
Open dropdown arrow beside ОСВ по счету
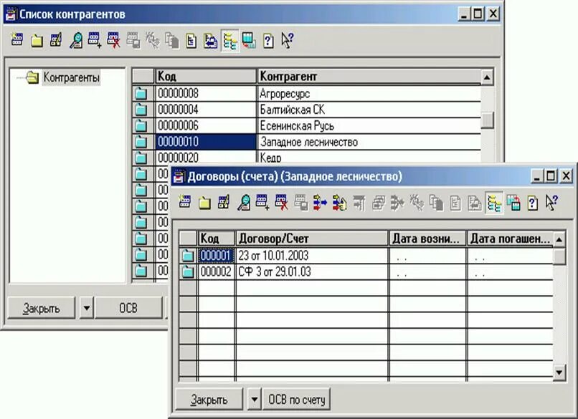(x=255, y=399)
